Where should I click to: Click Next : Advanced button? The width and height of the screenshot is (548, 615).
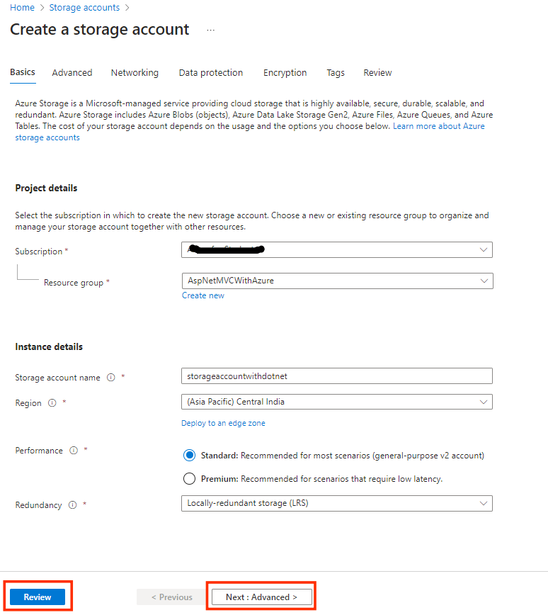coord(261,597)
